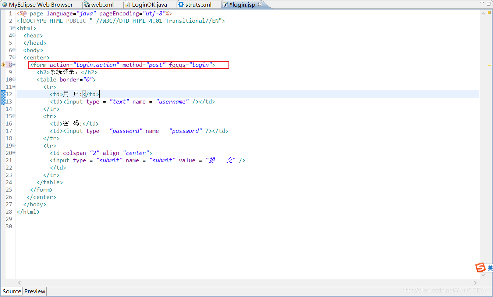493x297 pixels.
Task: Jump to the warning marker in overview ruler
Action: (490, 64)
